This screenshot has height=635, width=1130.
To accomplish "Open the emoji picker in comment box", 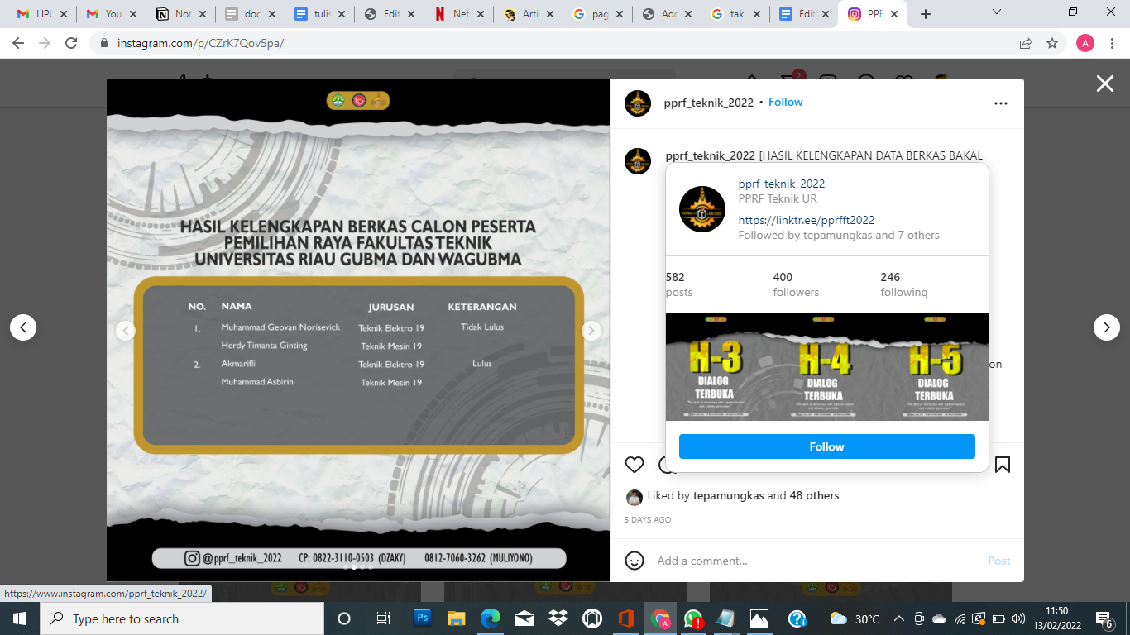I will [x=634, y=561].
